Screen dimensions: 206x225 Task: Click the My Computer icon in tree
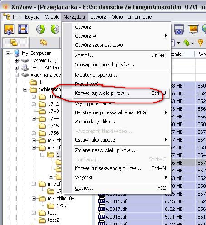17,53
